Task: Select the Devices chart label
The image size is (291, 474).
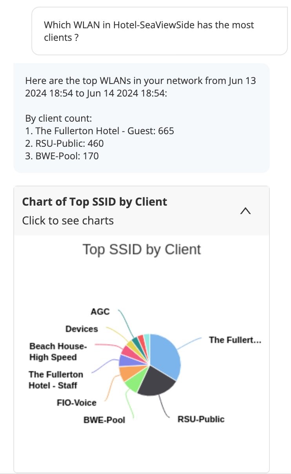Action: [x=82, y=329]
